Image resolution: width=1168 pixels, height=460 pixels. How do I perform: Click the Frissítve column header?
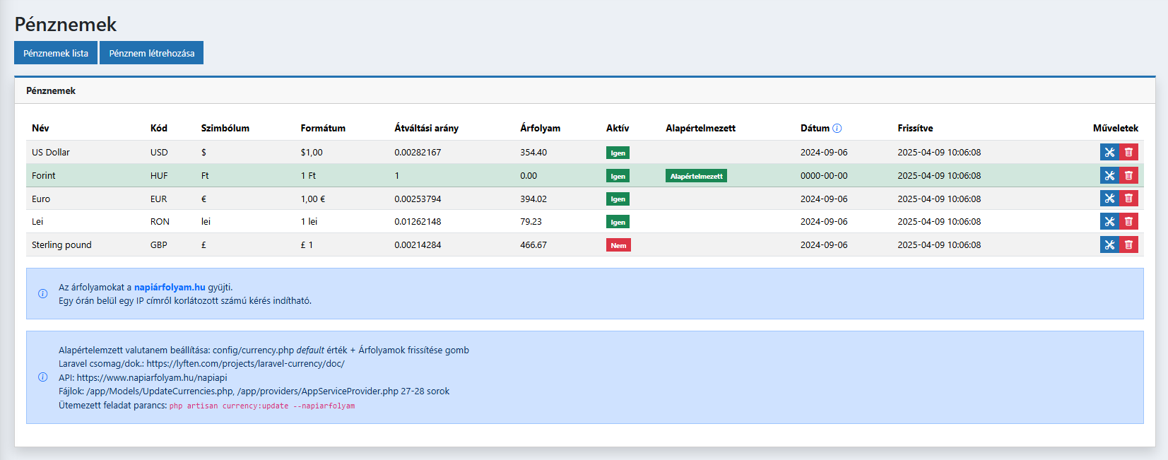tap(915, 129)
